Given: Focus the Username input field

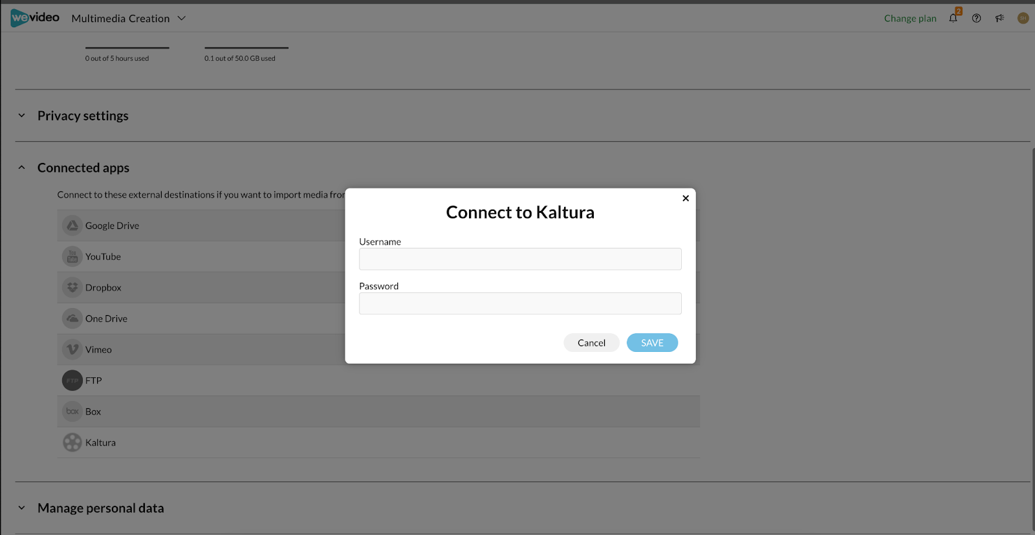Looking at the screenshot, I should [x=520, y=259].
